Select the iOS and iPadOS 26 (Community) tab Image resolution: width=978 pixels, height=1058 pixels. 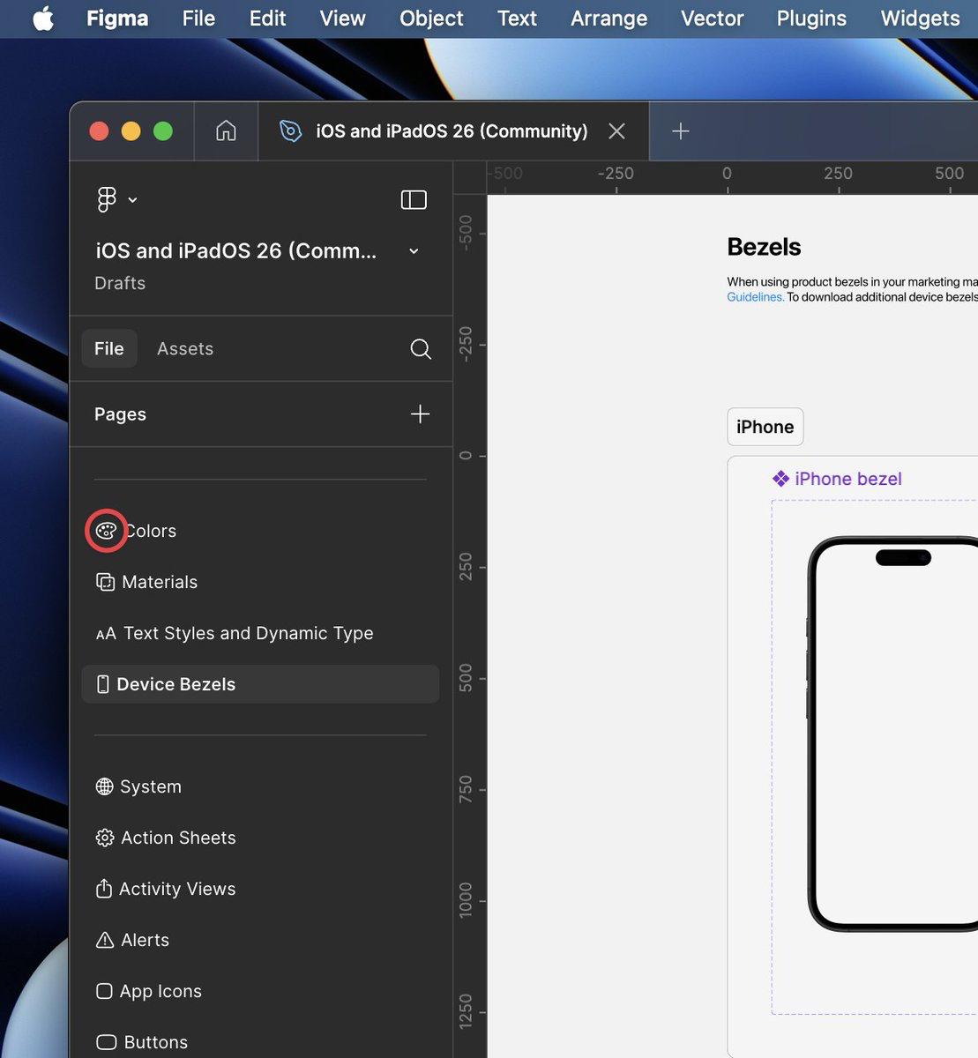click(452, 131)
